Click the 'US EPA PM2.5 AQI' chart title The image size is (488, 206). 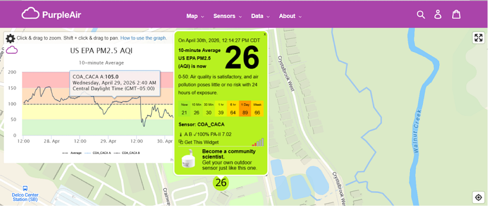point(101,51)
